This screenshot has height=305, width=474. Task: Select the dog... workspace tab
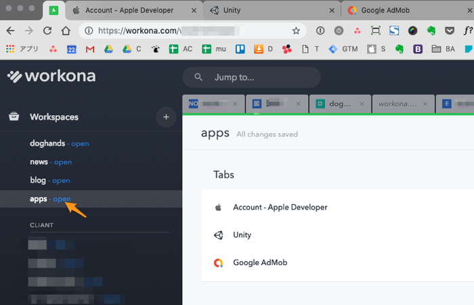(340, 104)
